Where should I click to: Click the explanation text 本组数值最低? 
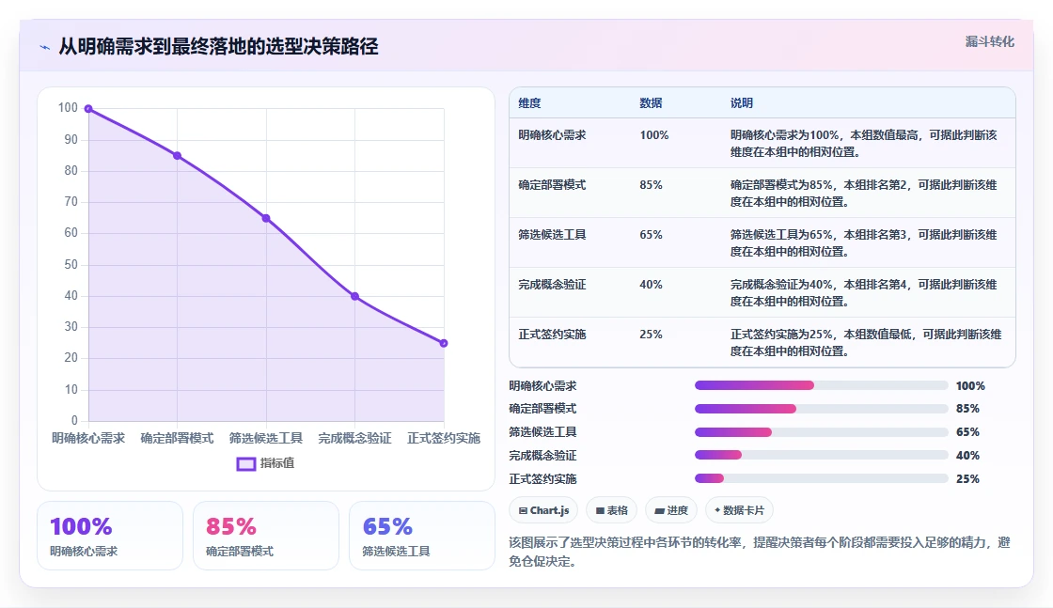pos(877,335)
